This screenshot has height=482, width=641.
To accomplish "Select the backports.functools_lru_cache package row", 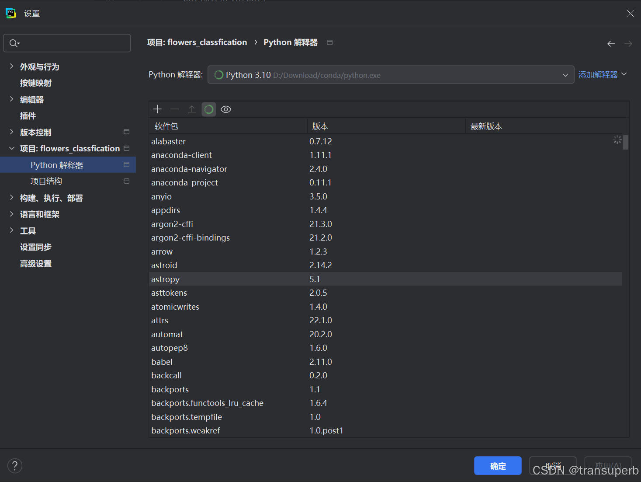I will [x=385, y=403].
